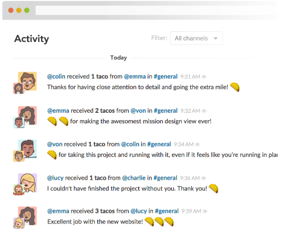The image size is (304, 232).
Task: Click Lucy's blonde avatar in the 9:36 AM entry
Action: coord(28,183)
